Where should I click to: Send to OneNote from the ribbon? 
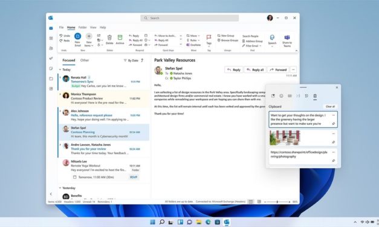pos(193,45)
